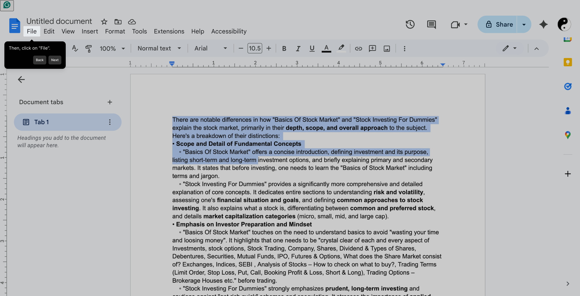The image size is (580, 296).
Task: Increase the font size
Action: pos(269,49)
